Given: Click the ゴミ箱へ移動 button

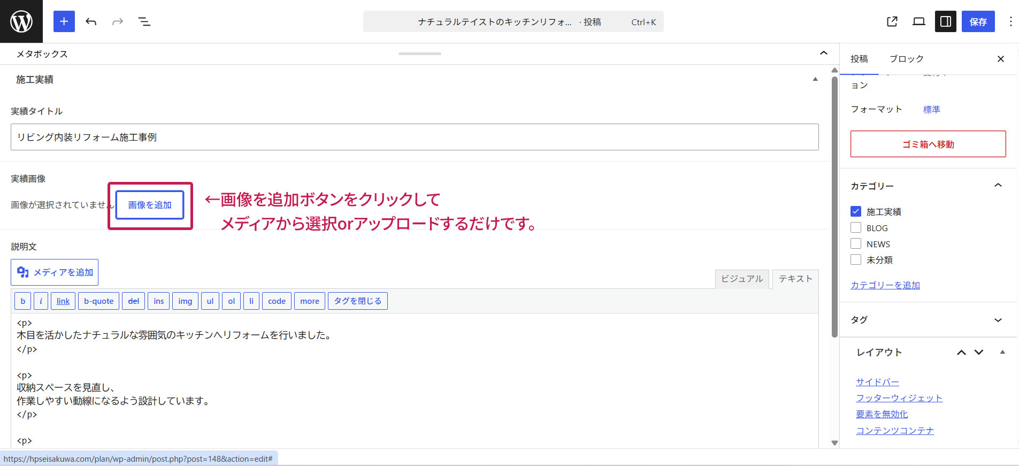Looking at the screenshot, I should pyautogui.click(x=928, y=144).
